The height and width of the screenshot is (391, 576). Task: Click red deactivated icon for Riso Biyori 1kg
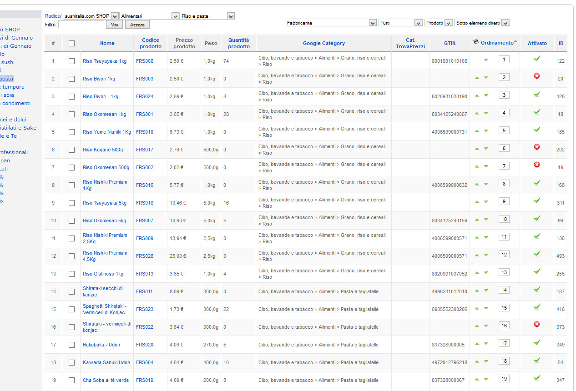(x=537, y=76)
